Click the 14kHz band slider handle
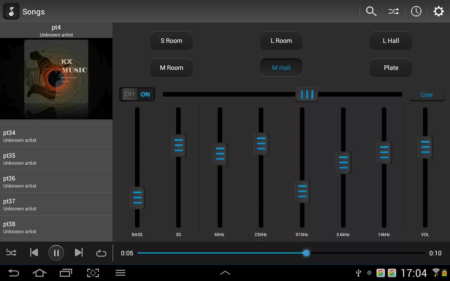450x281 pixels. click(x=384, y=152)
